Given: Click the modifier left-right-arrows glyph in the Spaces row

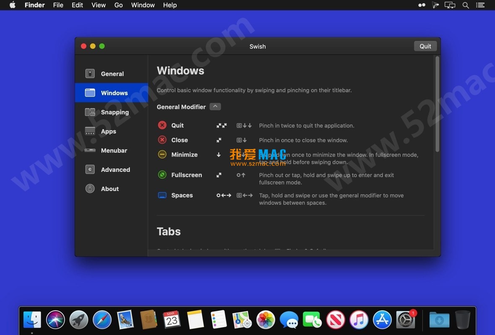Looking at the screenshot, I should (245, 196).
